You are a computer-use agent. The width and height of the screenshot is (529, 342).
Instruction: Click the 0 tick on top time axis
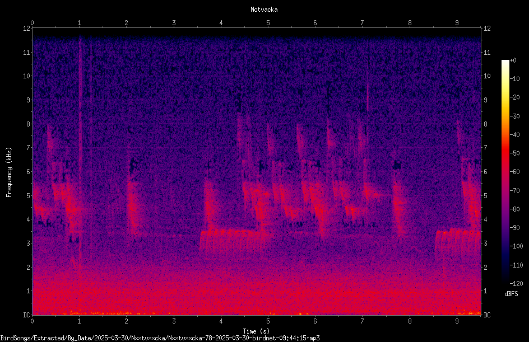pyautogui.click(x=32, y=23)
